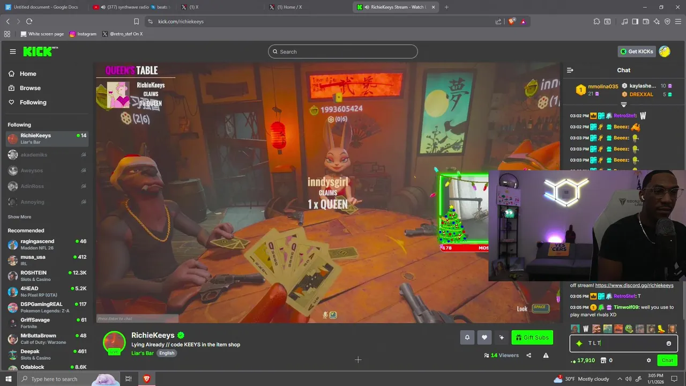The image size is (686, 386).
Task: Insert the Pepe frog emote from quick bar
Action: coord(629,329)
